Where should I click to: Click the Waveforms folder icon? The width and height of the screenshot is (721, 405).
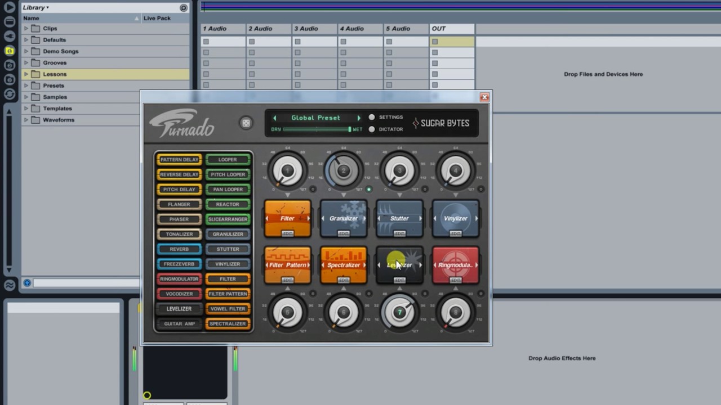coord(35,120)
